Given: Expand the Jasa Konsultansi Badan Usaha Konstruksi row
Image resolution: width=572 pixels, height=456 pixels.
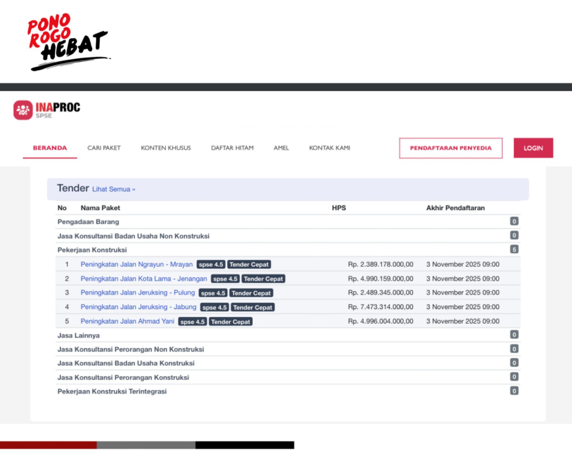Looking at the screenshot, I should click(x=126, y=363).
